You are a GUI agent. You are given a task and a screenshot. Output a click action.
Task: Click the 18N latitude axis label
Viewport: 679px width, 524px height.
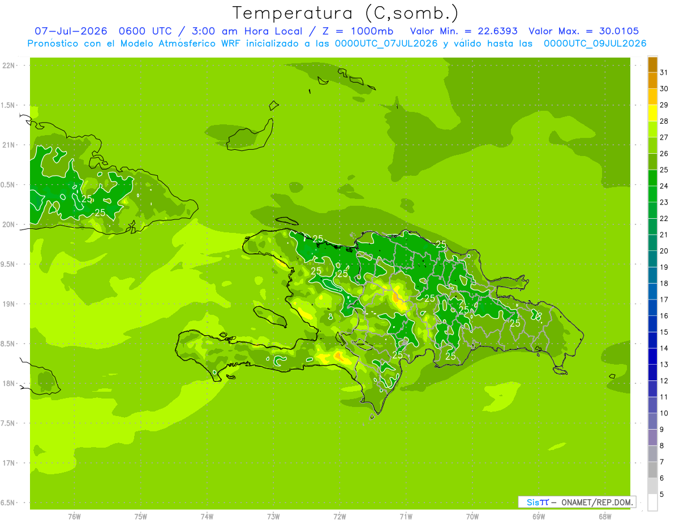point(8,383)
